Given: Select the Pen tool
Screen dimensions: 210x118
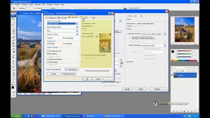Looking at the screenshot, I should 13,61.
